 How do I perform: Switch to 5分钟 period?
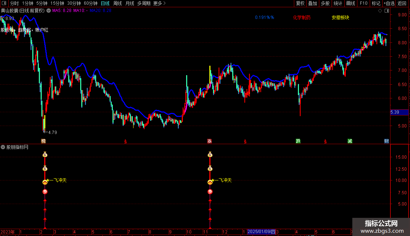[42, 3]
